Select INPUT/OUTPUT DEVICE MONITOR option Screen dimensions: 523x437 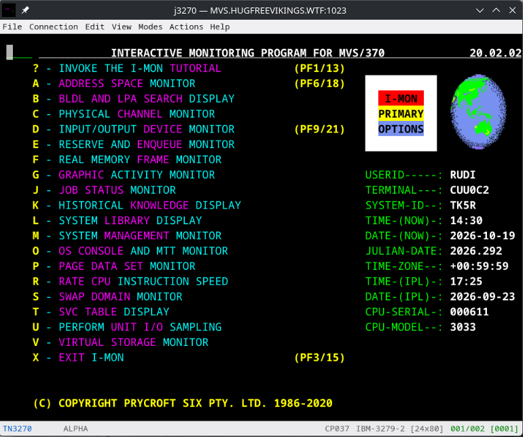[x=147, y=129]
